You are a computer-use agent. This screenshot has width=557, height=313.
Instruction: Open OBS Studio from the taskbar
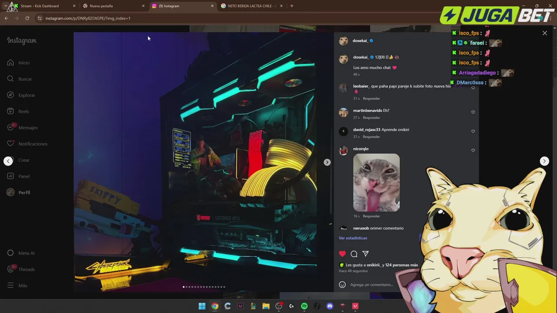pos(278,306)
